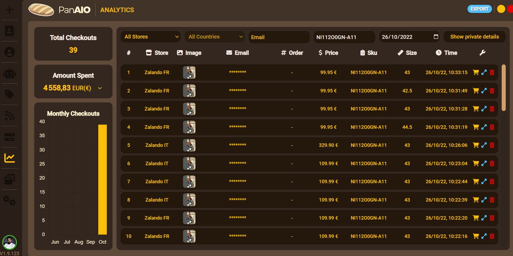
Task: Expand row 4 with the blue arrows icon
Action: [484, 127]
